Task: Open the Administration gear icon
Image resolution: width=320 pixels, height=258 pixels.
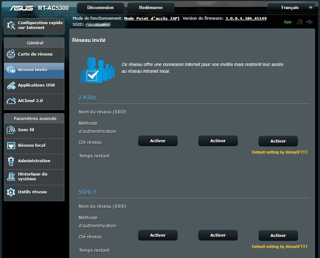Action: [x=11, y=161]
